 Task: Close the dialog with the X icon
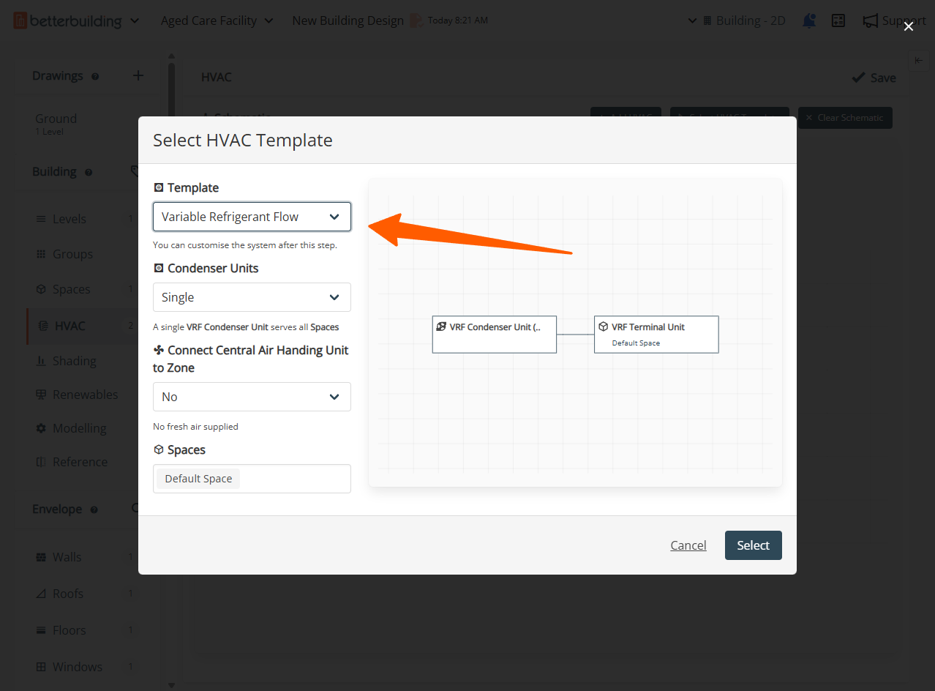click(x=909, y=26)
